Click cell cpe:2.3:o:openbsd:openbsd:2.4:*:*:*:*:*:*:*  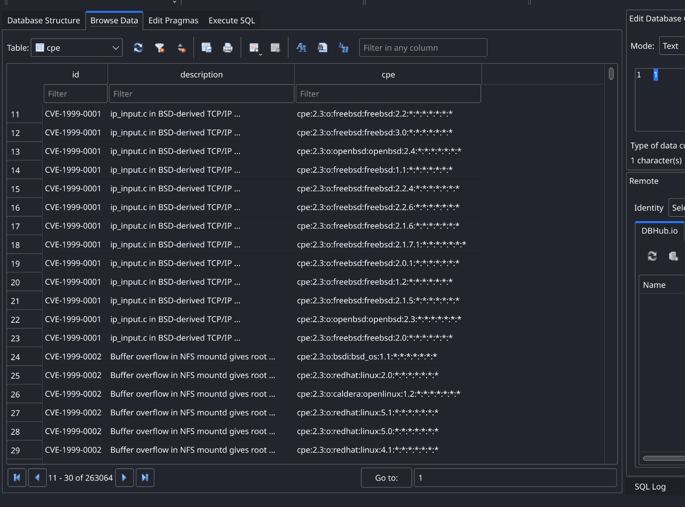pyautogui.click(x=388, y=151)
